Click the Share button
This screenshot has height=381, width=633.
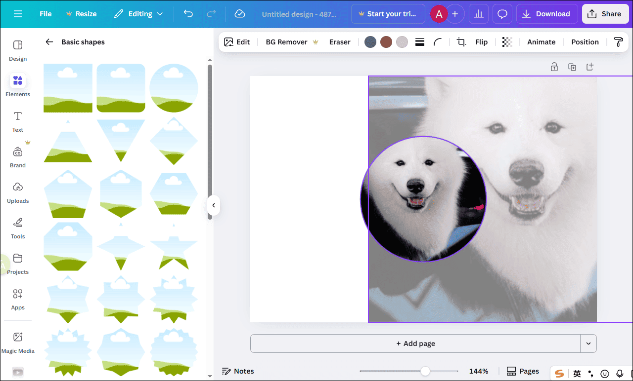[605, 14]
